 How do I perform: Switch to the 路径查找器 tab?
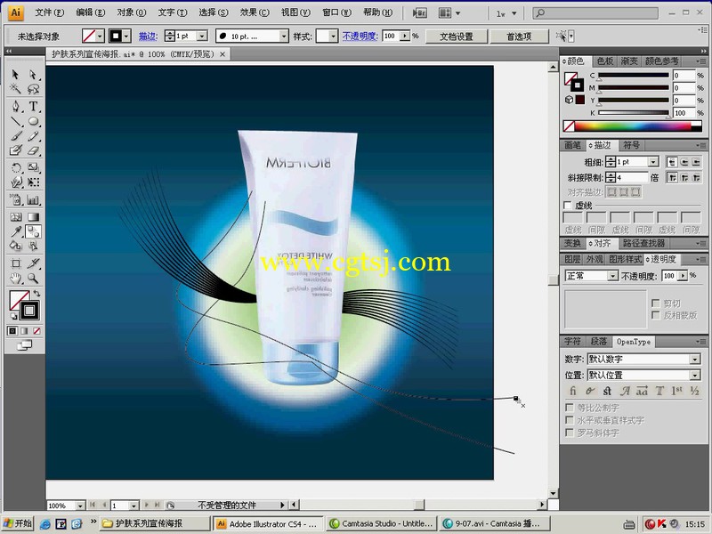point(643,243)
